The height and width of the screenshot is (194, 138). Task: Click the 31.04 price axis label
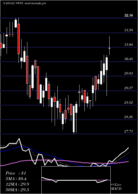pyautogui.click(x=129, y=44)
